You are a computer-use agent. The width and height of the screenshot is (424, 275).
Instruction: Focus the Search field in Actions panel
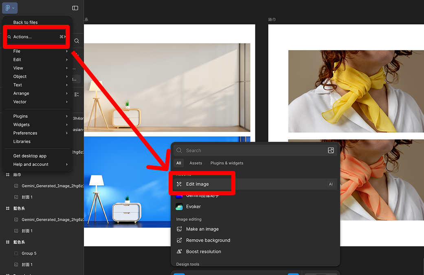(255, 150)
